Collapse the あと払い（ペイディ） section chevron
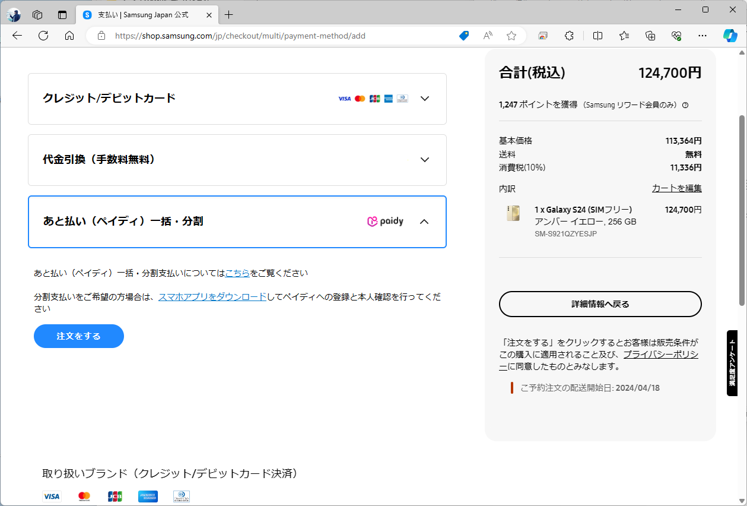The image size is (747, 506). pos(424,222)
